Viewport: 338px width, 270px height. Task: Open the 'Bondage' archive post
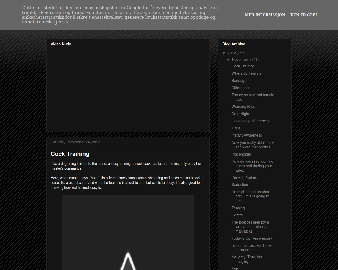239,81
